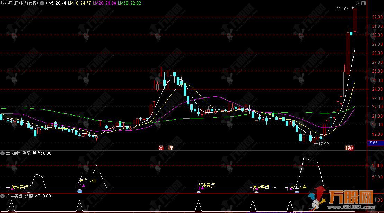Image resolution: width=384 pixels, height=213 pixels.
Task: Click the magenta arrow beside second 关注买点 label
Action: 84,185
